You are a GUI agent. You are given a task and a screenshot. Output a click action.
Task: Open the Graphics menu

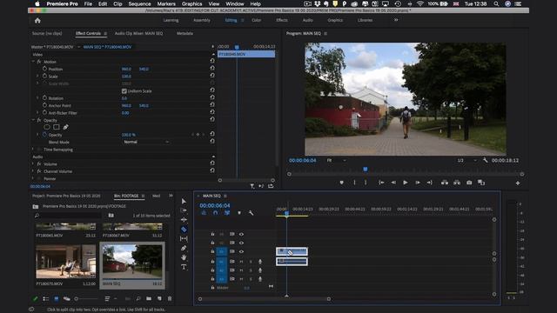click(191, 3)
